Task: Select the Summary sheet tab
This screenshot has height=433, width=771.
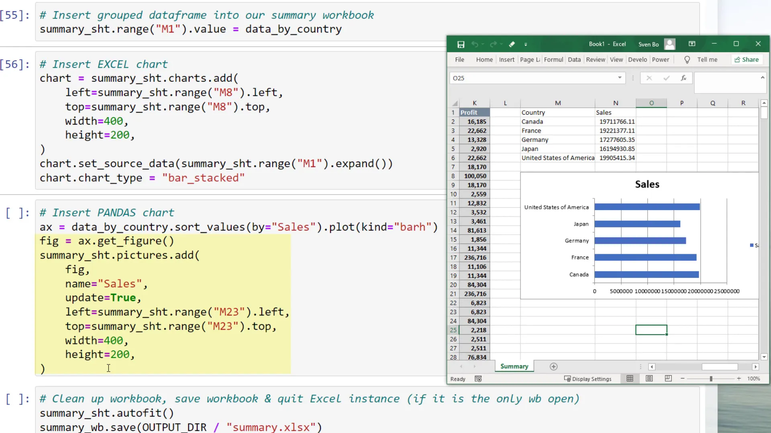Action: click(x=514, y=366)
